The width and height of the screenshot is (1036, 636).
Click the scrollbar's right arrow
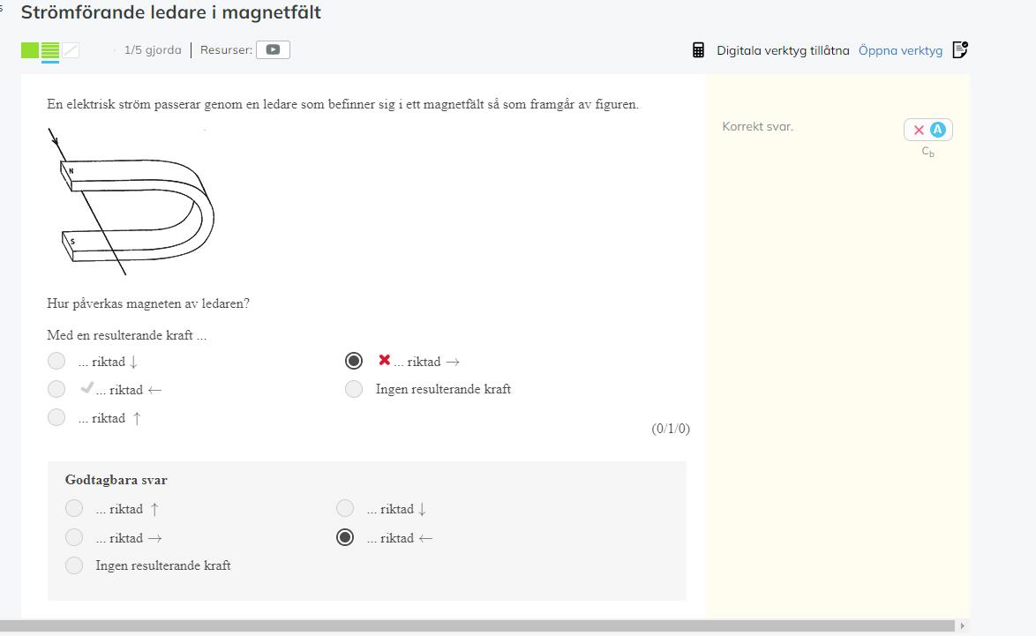[962, 626]
